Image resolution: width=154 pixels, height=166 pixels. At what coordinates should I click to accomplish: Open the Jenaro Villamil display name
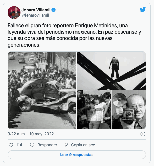[36, 10]
